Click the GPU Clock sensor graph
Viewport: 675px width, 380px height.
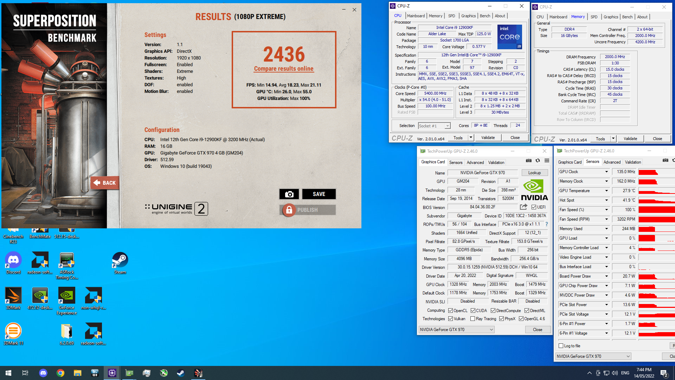(x=657, y=172)
